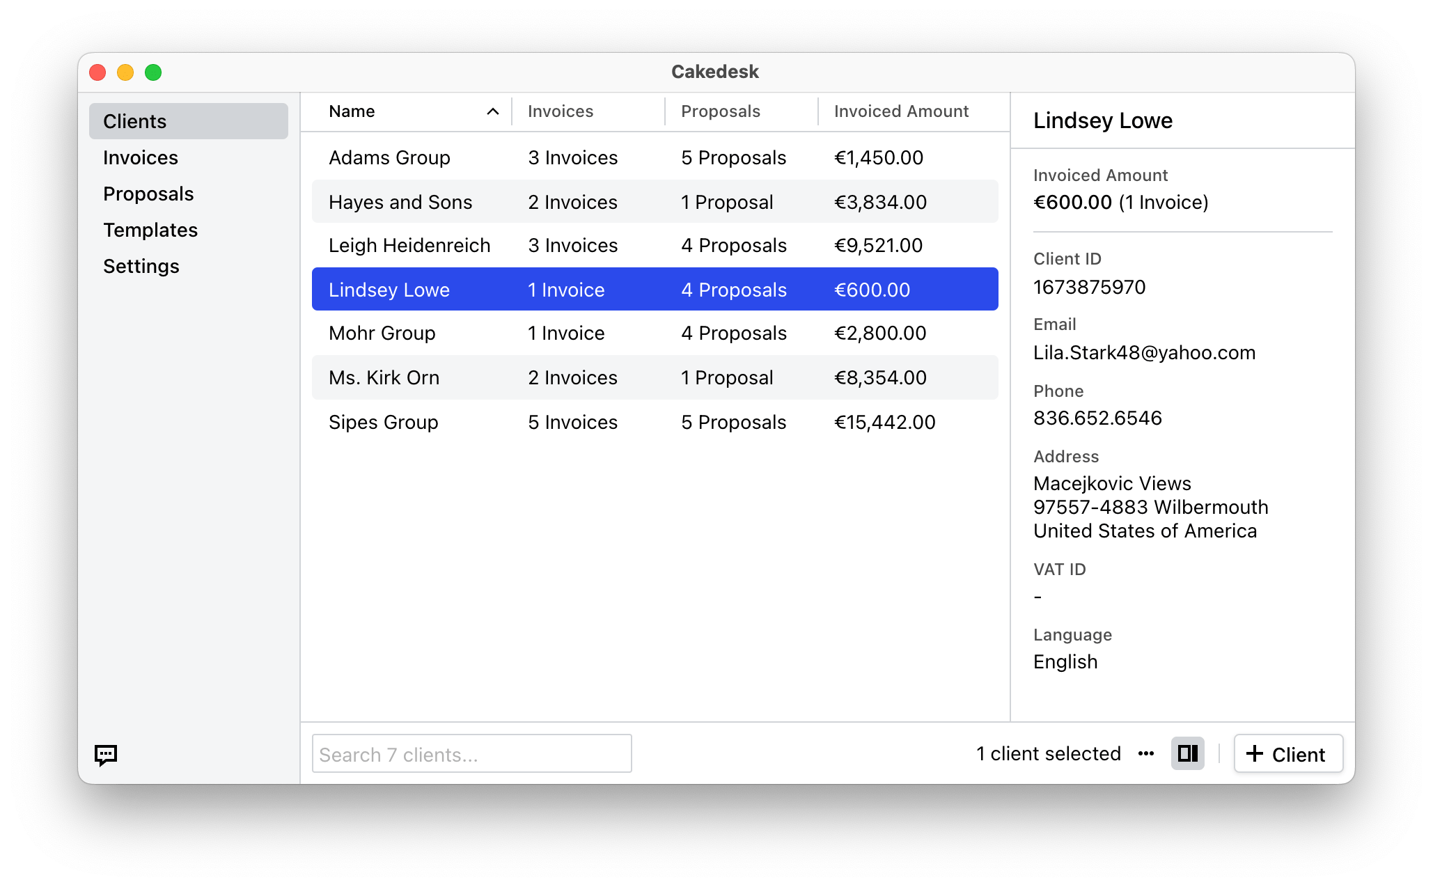Select Hayes and Sons client row

(655, 203)
